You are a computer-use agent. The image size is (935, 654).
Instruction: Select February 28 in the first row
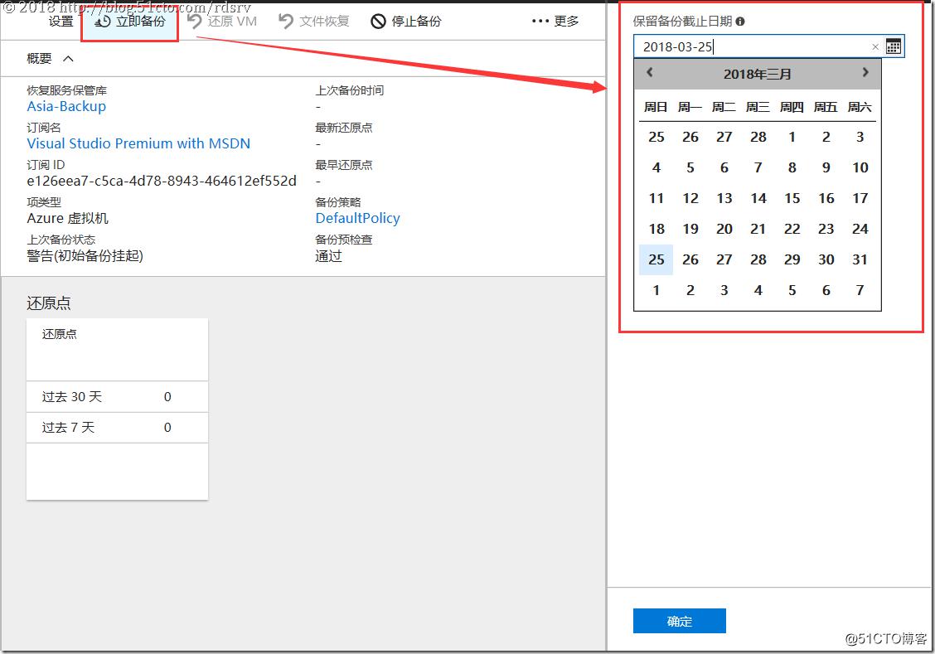coord(758,137)
